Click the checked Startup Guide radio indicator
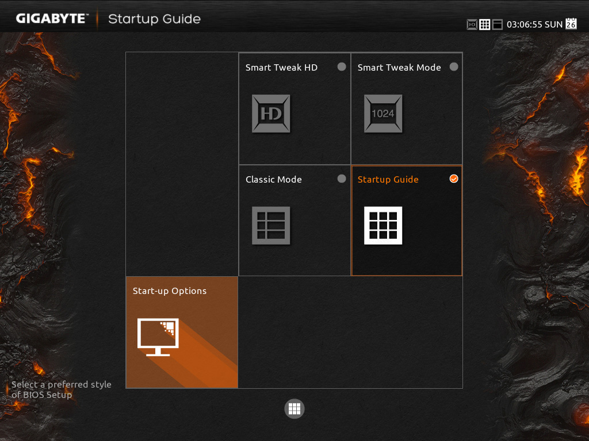Screen dimensions: 589x441 click(454, 179)
